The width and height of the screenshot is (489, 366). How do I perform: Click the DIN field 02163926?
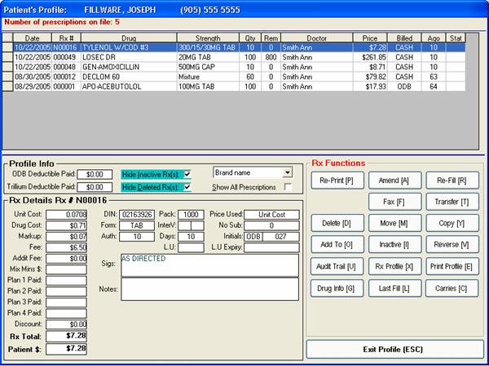point(137,215)
